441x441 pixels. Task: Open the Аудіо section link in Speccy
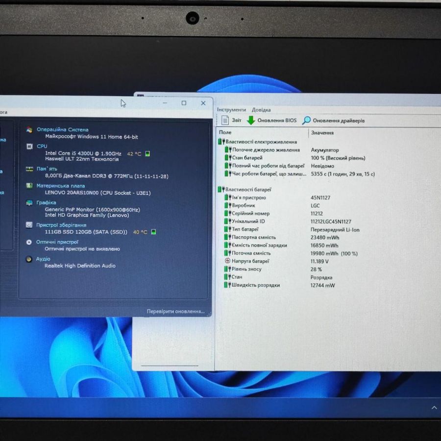pos(43,259)
